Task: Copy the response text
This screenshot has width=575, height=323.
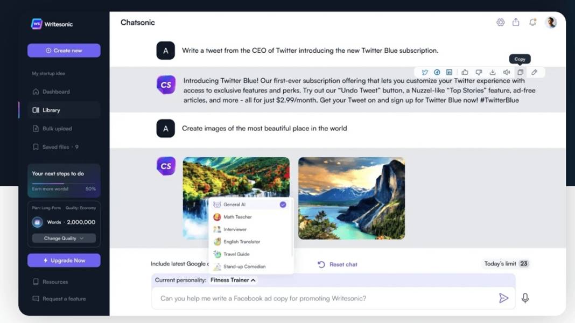Action: coord(520,72)
